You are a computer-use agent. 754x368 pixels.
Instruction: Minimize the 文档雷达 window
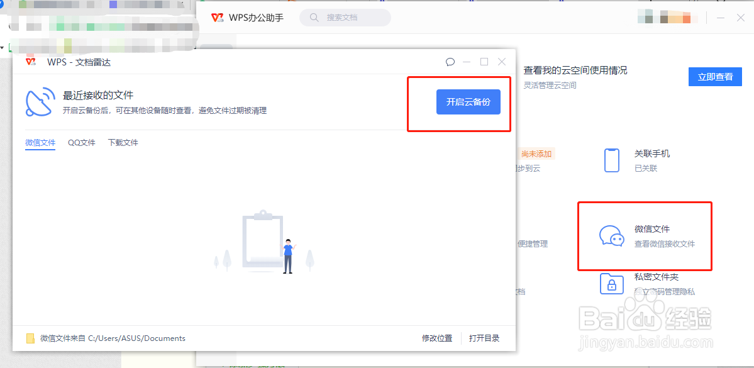(x=467, y=62)
